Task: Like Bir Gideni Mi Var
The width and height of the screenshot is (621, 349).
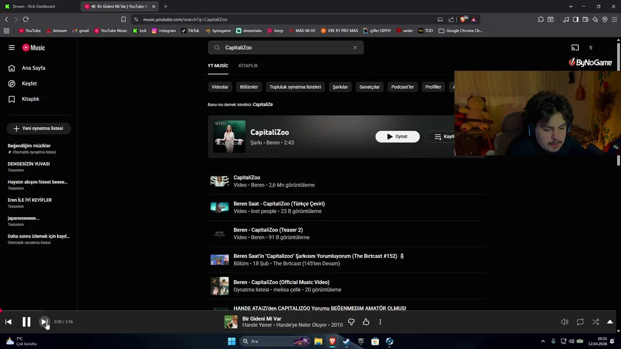Action: click(x=366, y=322)
